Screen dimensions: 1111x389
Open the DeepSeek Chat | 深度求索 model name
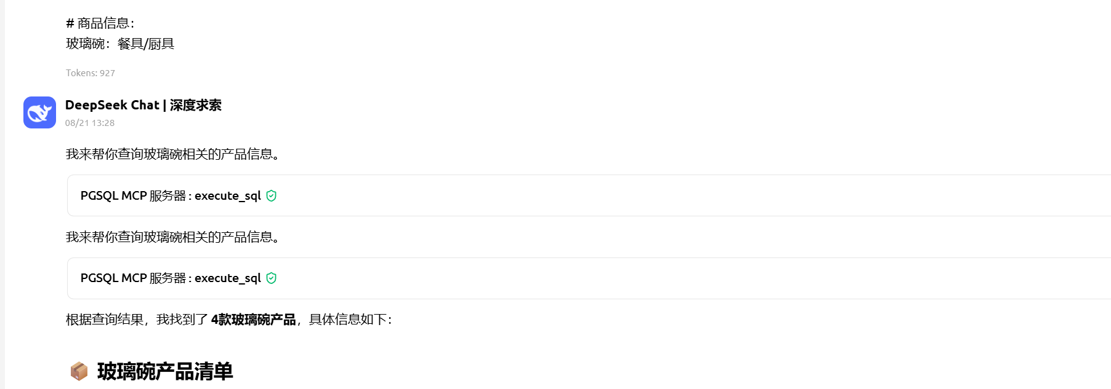click(x=143, y=105)
